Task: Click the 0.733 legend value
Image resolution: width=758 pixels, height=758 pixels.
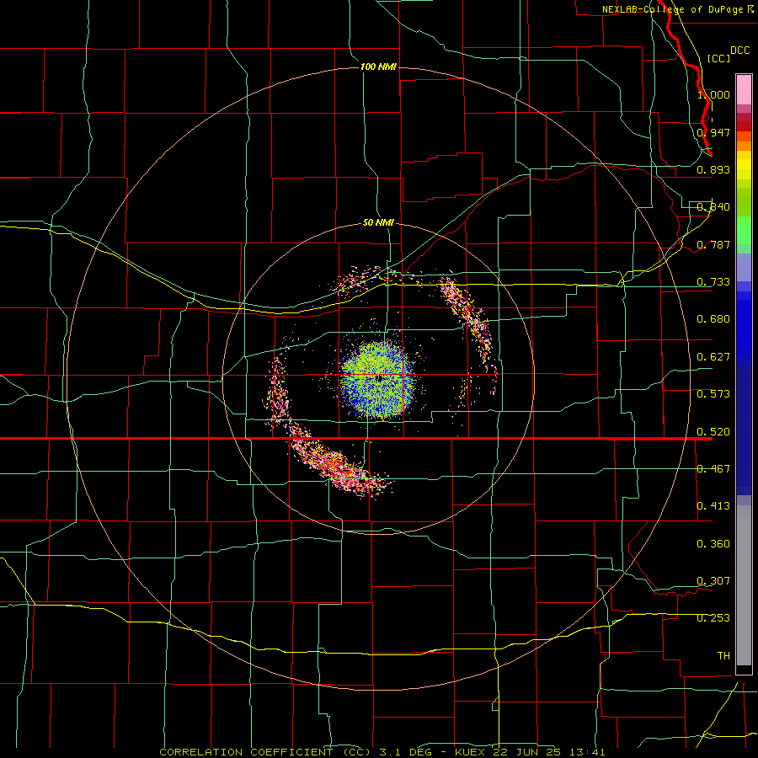Action: point(713,282)
